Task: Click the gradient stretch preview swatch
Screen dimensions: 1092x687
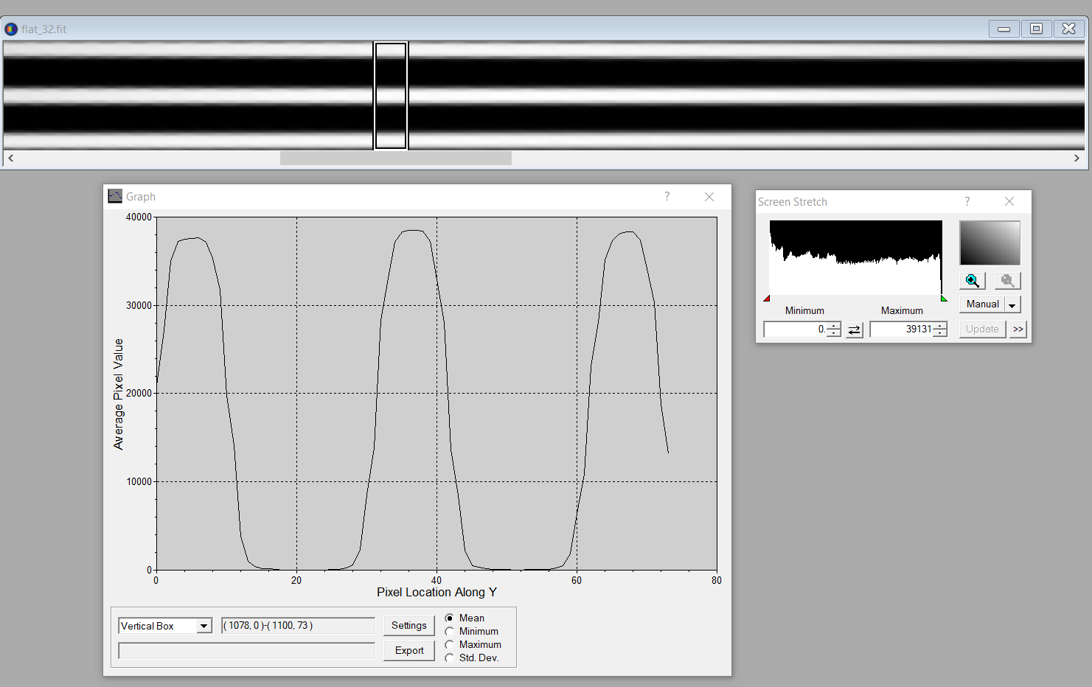Action: (990, 243)
